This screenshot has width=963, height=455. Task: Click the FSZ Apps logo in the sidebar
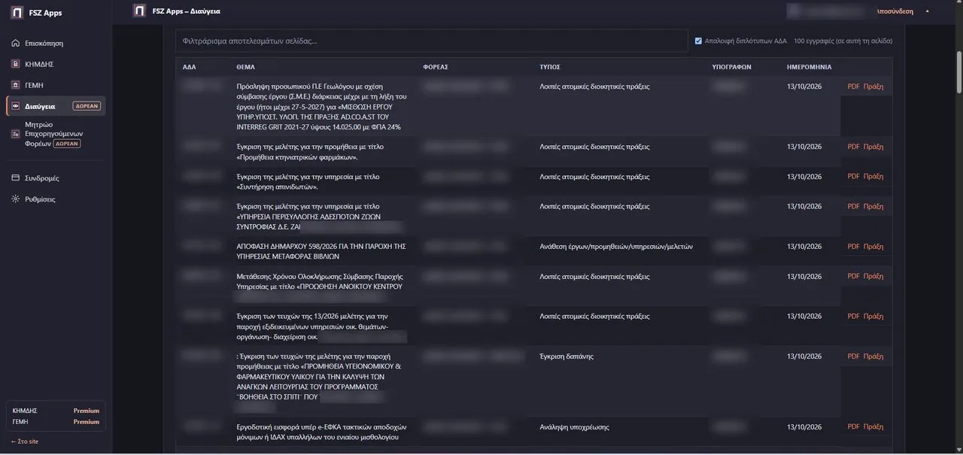[x=17, y=13]
